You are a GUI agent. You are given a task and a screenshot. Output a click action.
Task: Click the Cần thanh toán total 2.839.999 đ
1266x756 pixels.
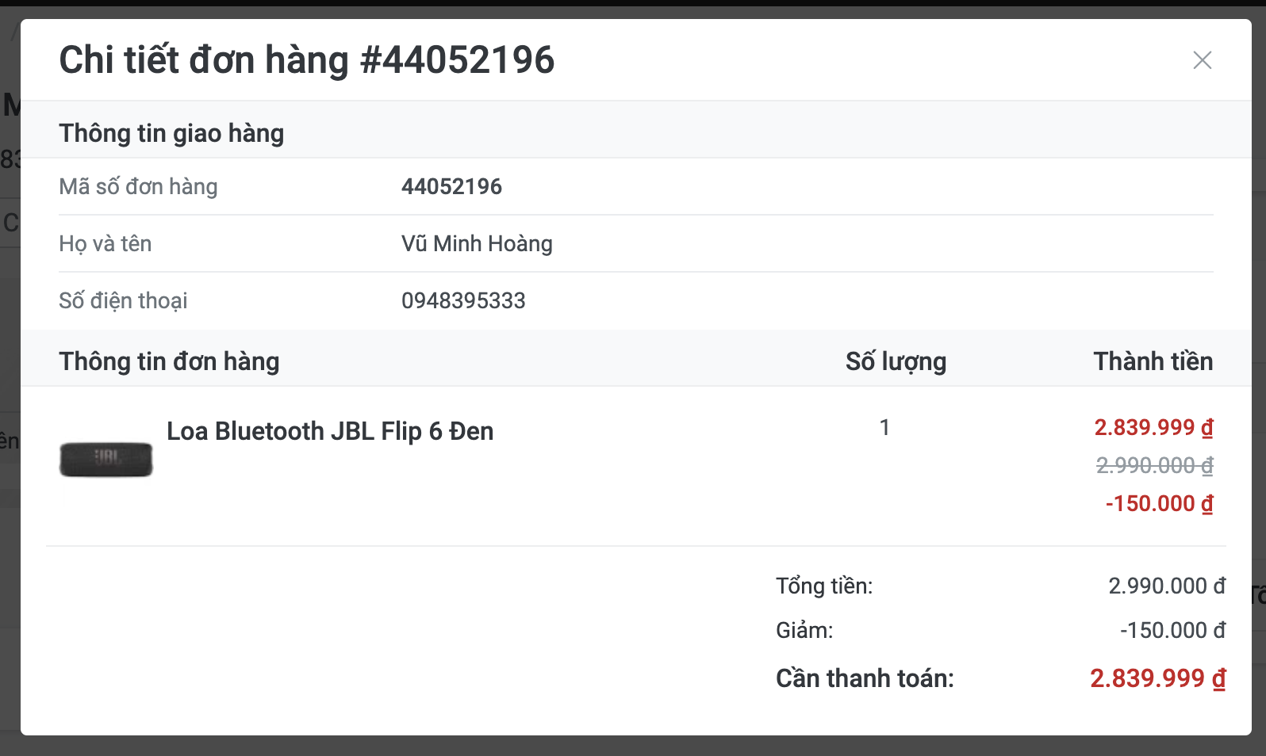pyautogui.click(x=1157, y=678)
